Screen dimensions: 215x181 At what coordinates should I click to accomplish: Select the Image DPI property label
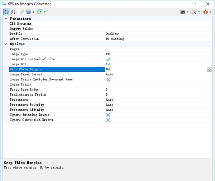click(x=18, y=64)
